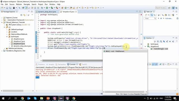This screenshot has height=101, width=179.
Task: Click the Find field in Task List
Action: point(150,18)
